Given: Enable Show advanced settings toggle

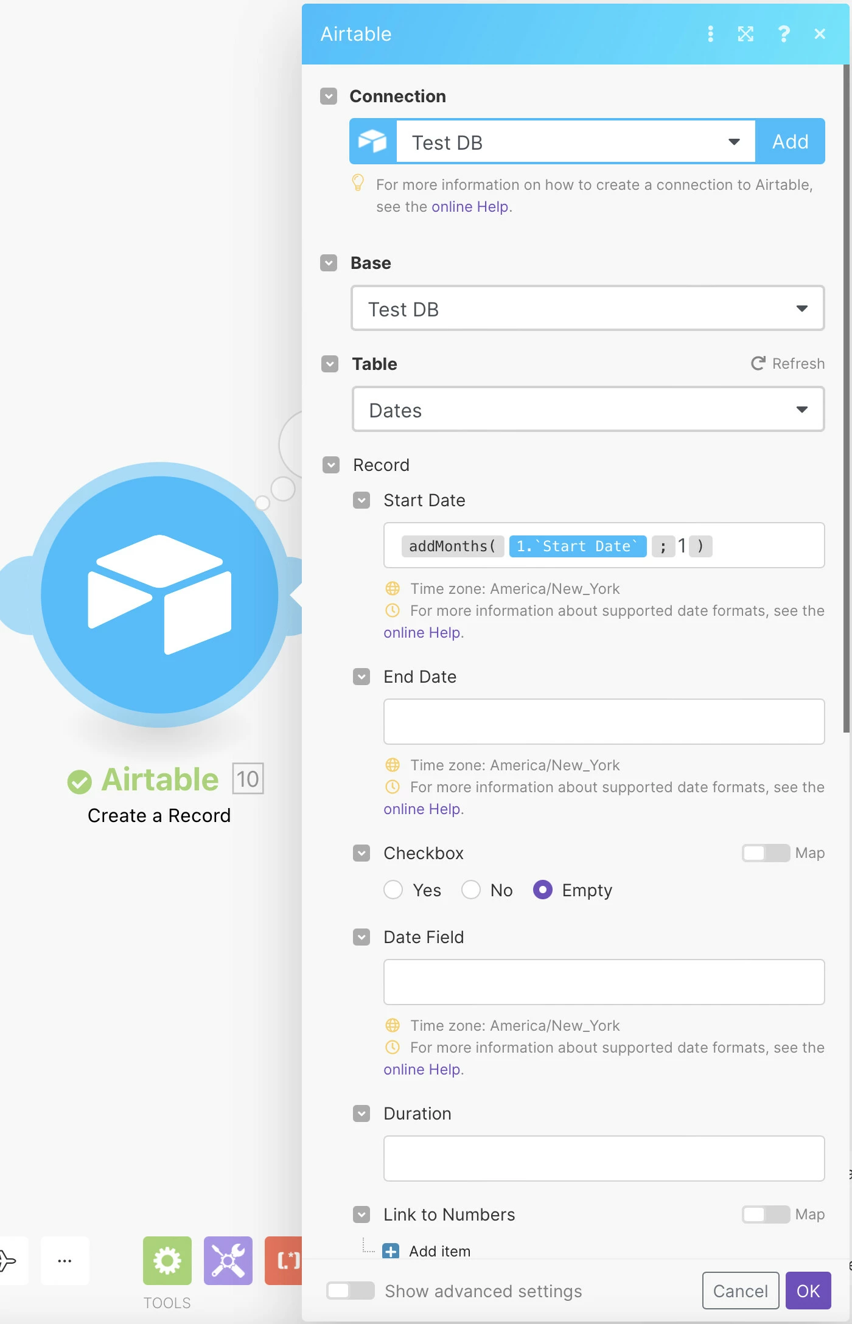Looking at the screenshot, I should click(x=351, y=1291).
